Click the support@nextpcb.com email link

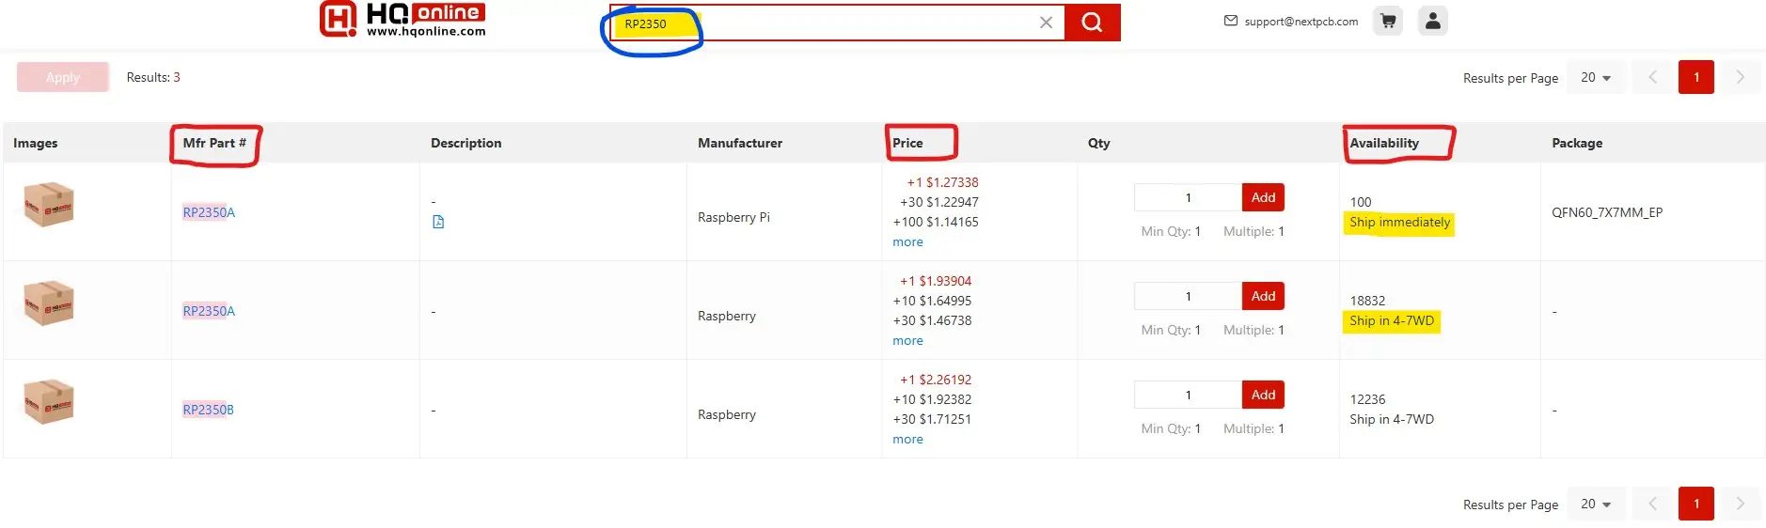click(x=1301, y=21)
